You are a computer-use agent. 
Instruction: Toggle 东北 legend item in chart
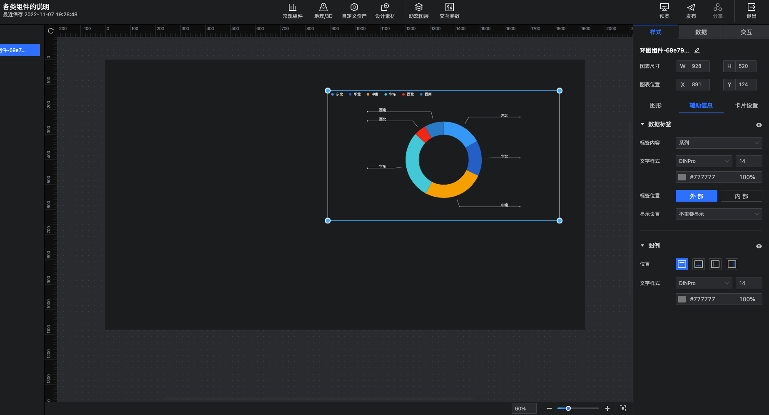click(337, 95)
